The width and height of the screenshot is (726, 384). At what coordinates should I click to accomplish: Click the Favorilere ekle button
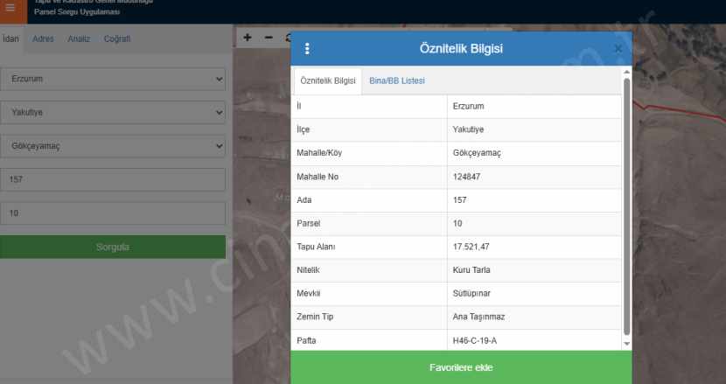460,367
